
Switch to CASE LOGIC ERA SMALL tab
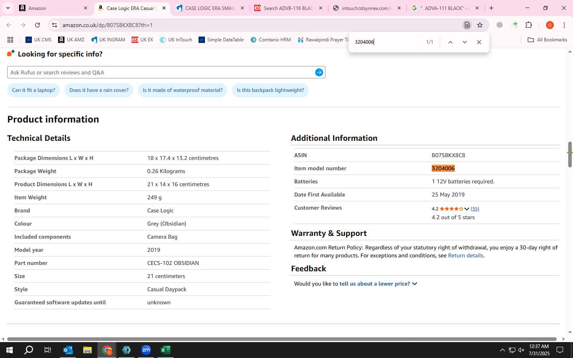[210, 8]
